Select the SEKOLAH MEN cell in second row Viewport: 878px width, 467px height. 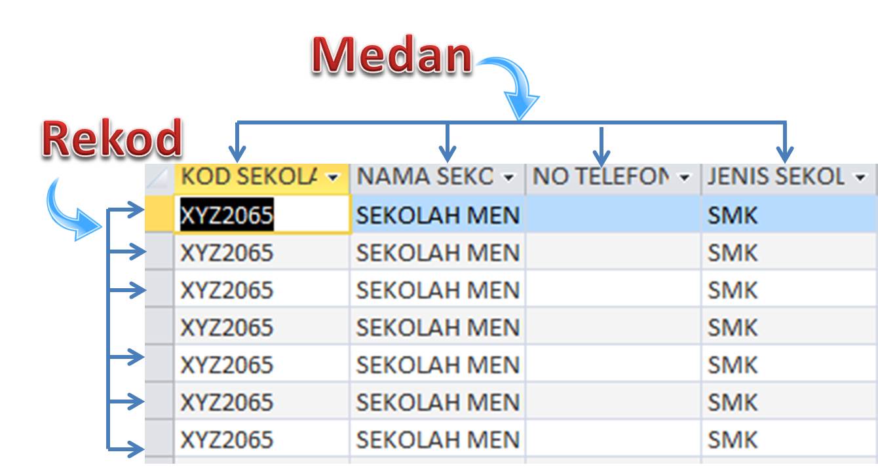pyautogui.click(x=439, y=251)
